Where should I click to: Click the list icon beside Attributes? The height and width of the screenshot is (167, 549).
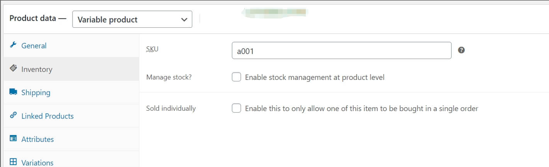pos(13,139)
